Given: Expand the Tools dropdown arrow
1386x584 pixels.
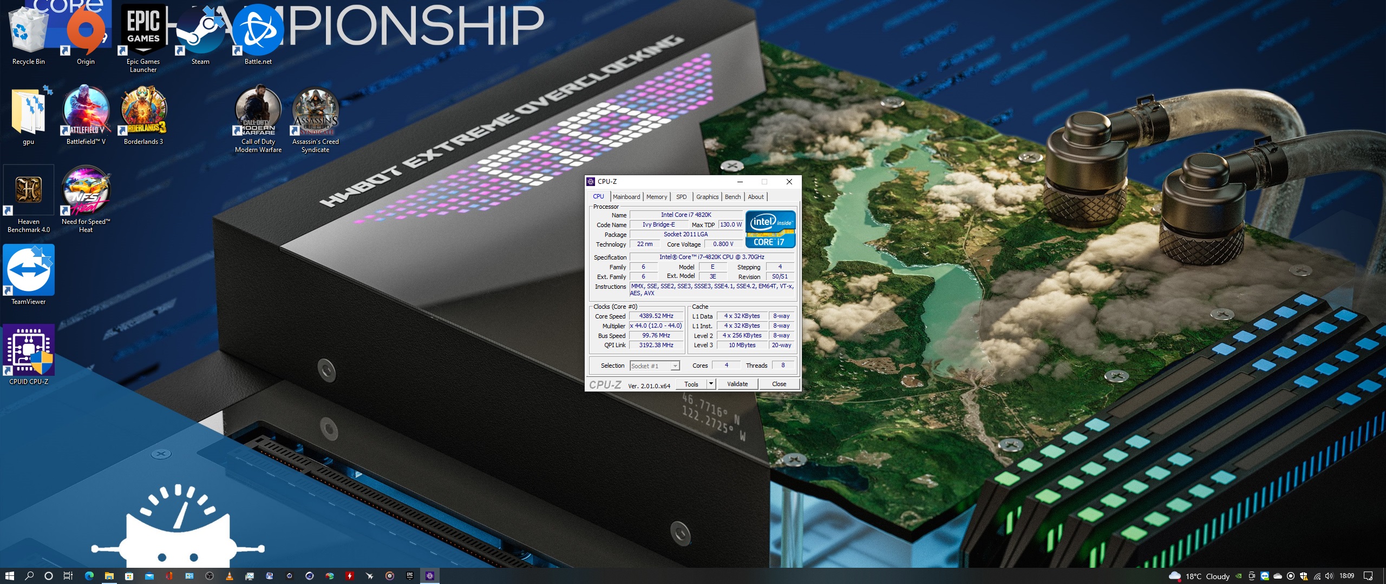Looking at the screenshot, I should tap(711, 384).
